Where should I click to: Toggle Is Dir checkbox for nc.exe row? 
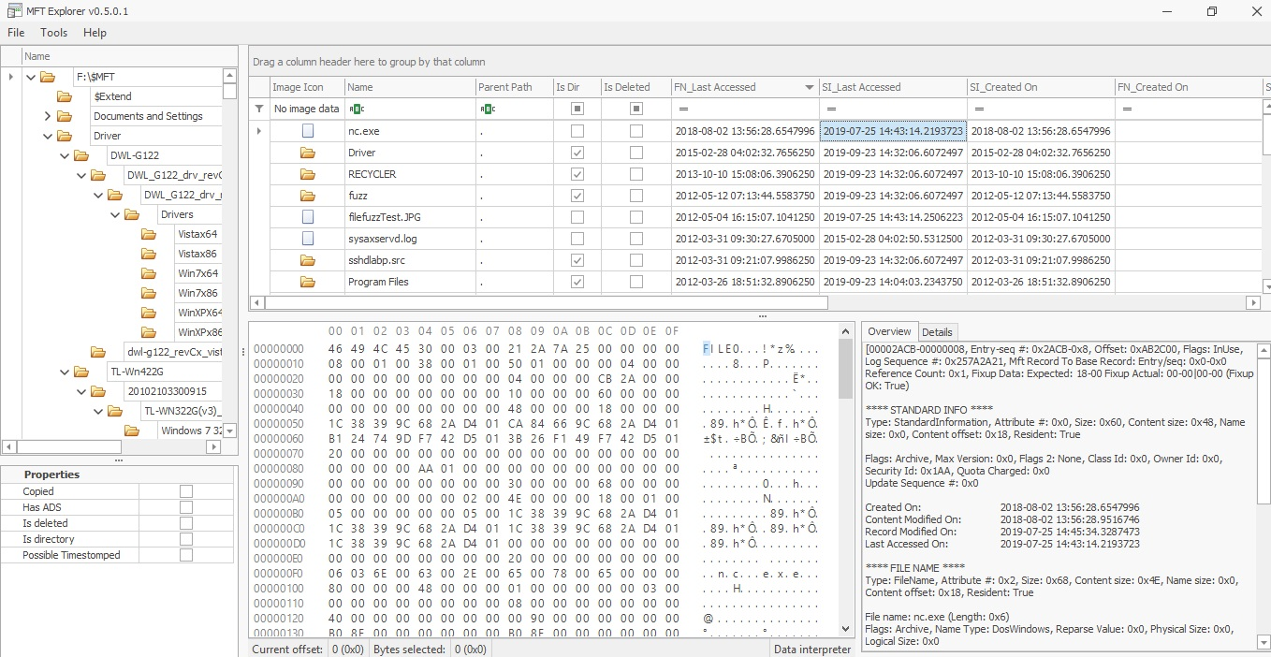577,131
